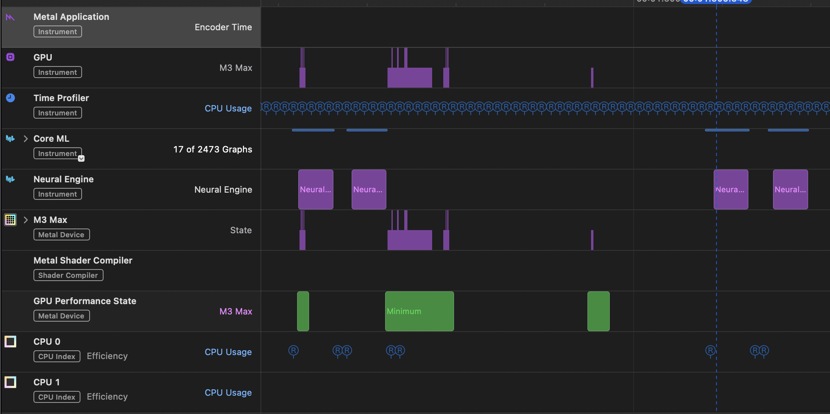This screenshot has height=414, width=830.
Task: Click the Shader Compiler badge
Action: point(68,275)
